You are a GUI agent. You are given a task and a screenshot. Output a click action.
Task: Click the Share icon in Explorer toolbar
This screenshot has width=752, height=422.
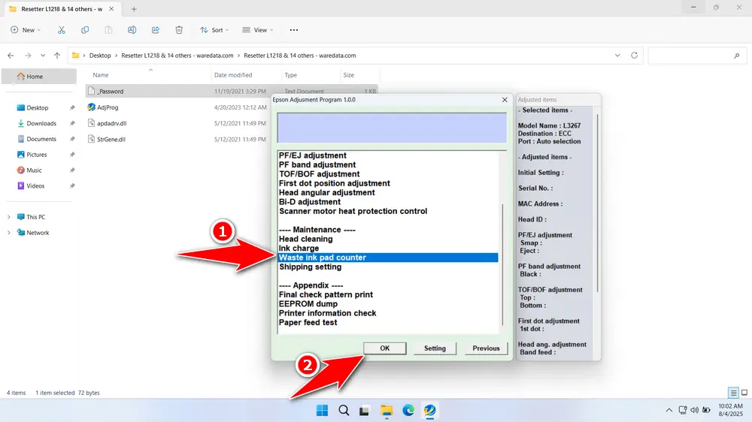point(156,30)
